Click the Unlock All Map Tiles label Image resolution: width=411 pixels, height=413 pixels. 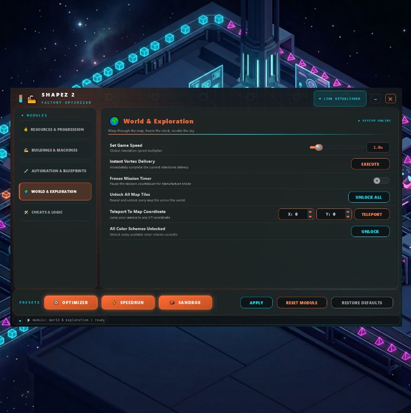click(130, 194)
